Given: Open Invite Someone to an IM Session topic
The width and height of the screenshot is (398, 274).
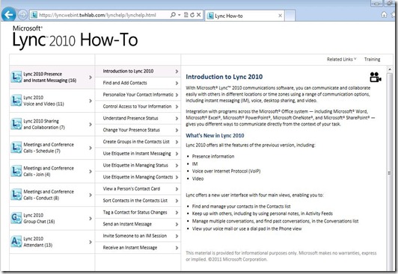Looking at the screenshot, I should [138, 236].
